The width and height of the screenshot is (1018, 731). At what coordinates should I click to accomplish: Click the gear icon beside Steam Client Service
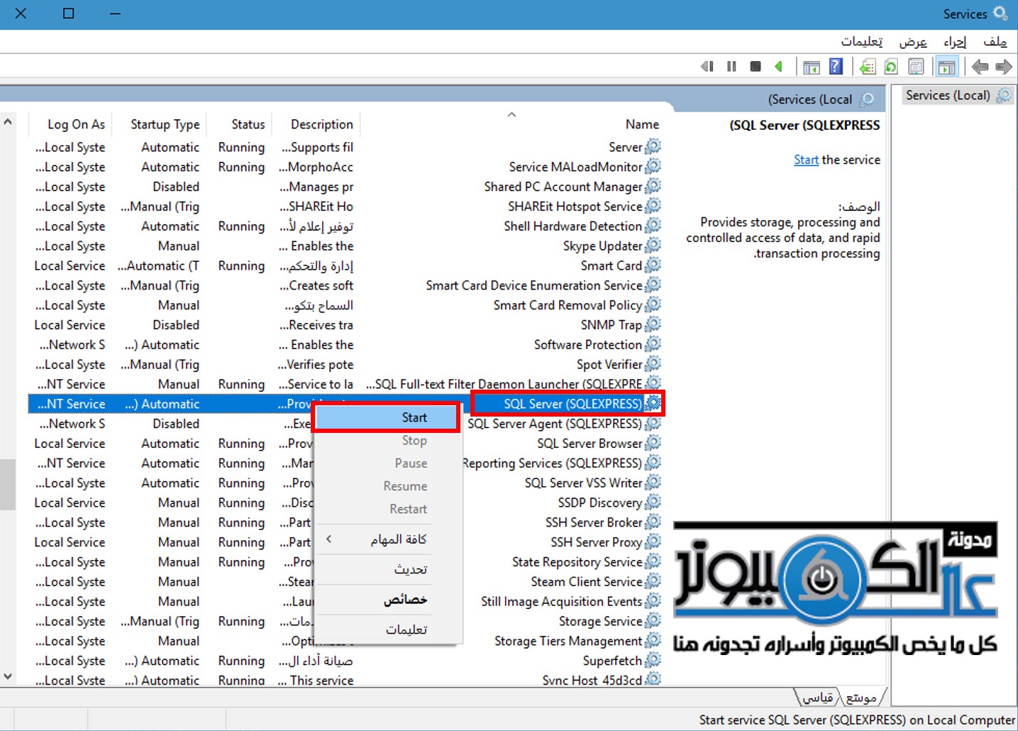653,581
